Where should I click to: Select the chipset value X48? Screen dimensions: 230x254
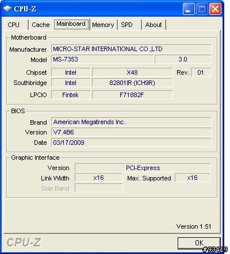pos(132,72)
